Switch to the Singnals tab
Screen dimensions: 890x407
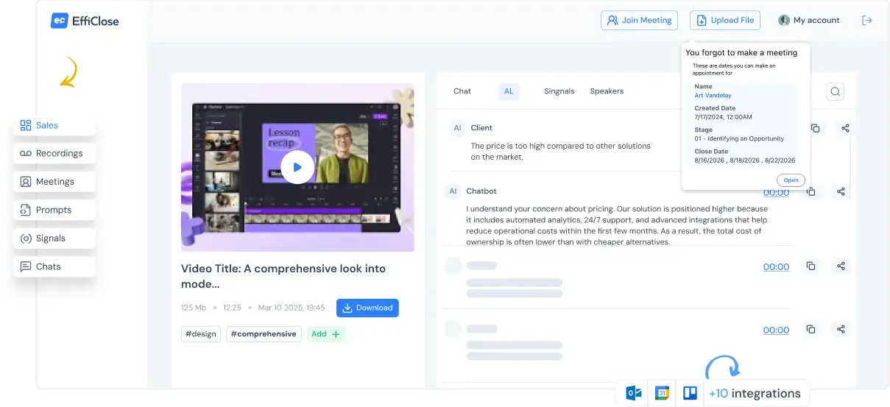[x=559, y=91]
